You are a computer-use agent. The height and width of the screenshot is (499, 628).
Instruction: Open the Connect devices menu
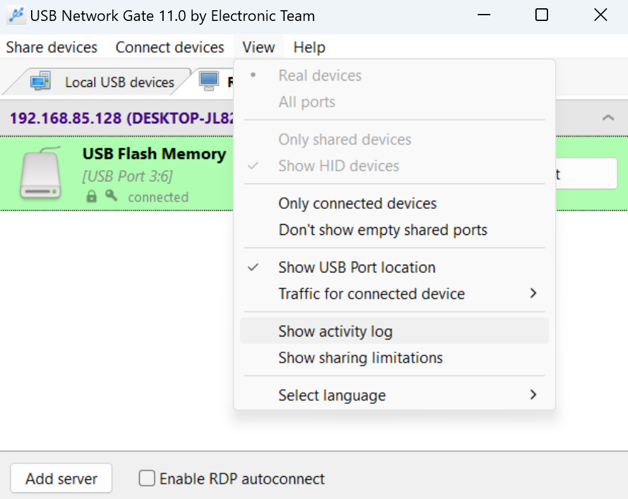tap(169, 48)
